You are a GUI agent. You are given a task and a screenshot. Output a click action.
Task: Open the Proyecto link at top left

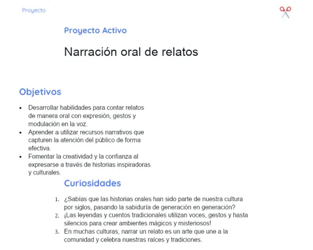click(34, 10)
